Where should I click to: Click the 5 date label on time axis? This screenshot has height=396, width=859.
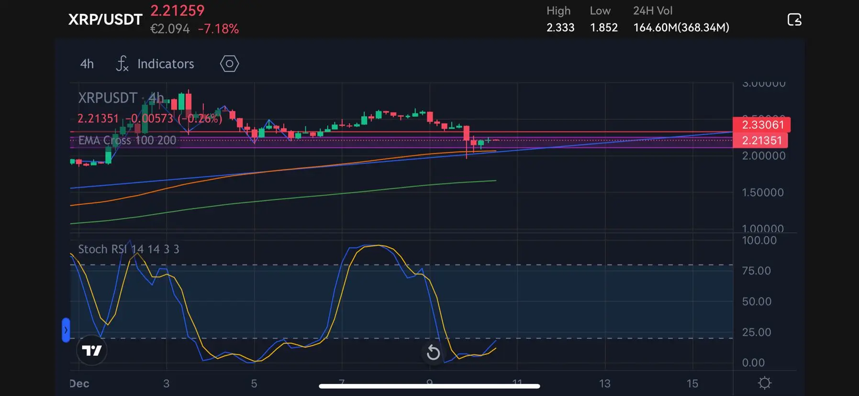(254, 384)
